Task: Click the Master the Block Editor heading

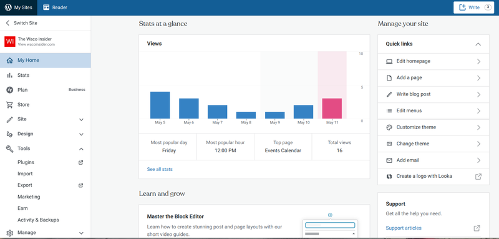Action: (x=175, y=217)
